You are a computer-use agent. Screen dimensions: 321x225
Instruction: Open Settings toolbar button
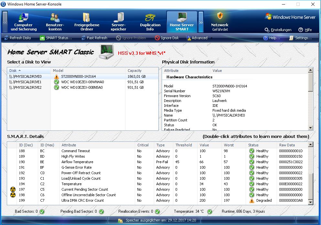tap(300, 38)
